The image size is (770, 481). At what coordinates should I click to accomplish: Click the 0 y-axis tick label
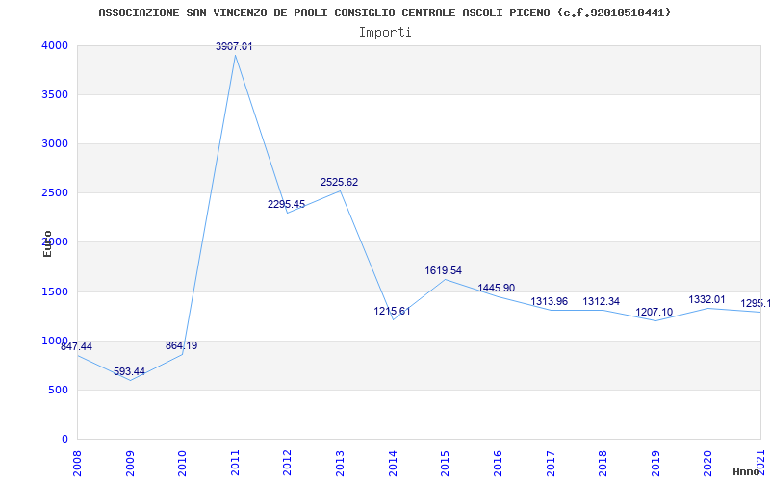point(64,440)
